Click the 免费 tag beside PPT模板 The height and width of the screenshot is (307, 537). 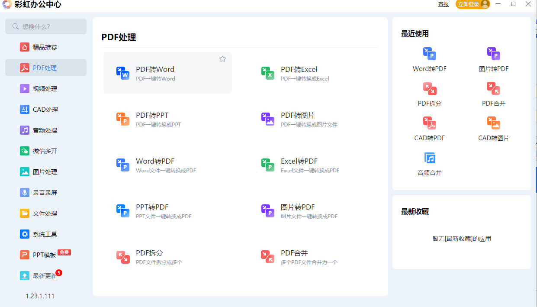click(64, 252)
